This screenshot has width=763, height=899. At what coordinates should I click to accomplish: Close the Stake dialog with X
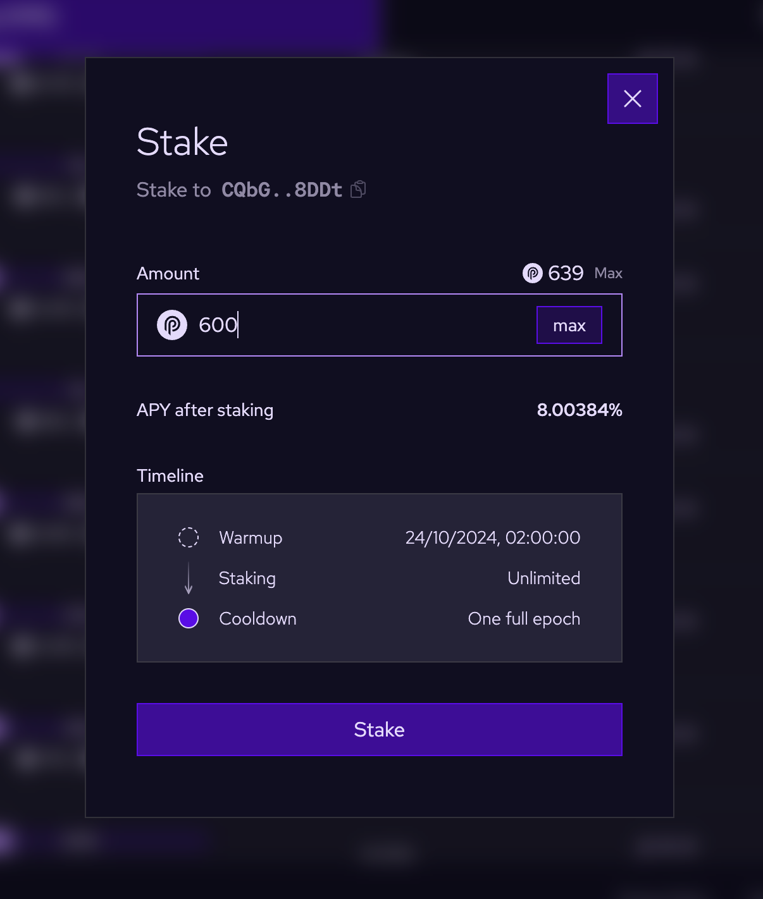[632, 99]
